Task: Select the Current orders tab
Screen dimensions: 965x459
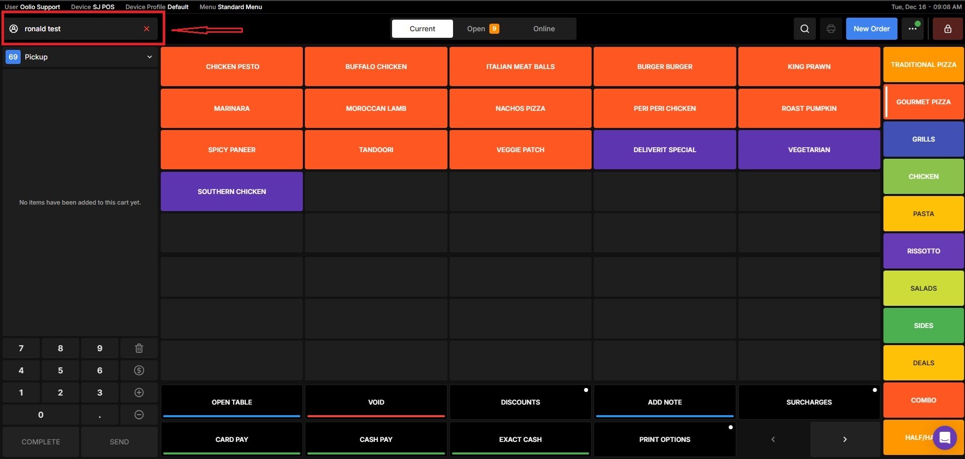Action: pyautogui.click(x=422, y=29)
